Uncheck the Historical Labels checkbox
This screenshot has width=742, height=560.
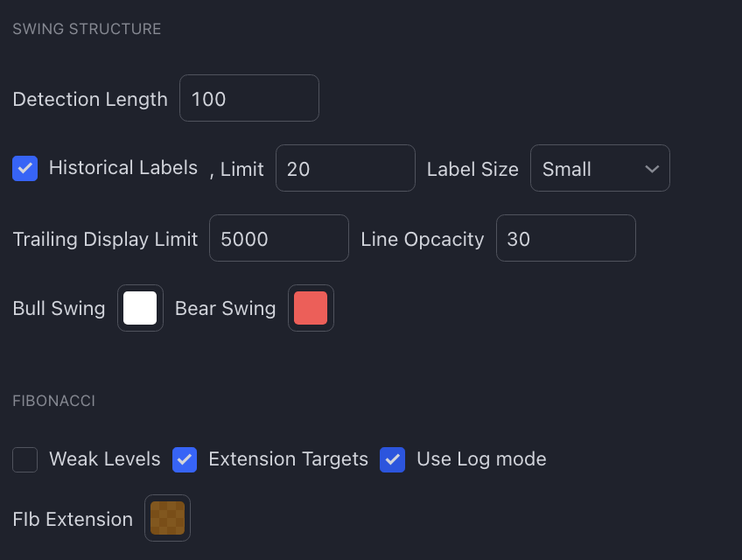(25, 168)
